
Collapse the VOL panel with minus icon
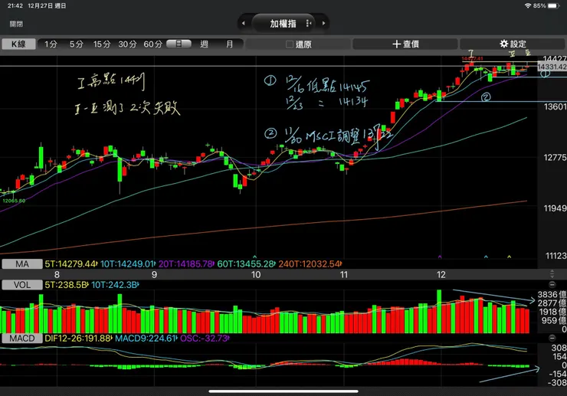point(552,285)
